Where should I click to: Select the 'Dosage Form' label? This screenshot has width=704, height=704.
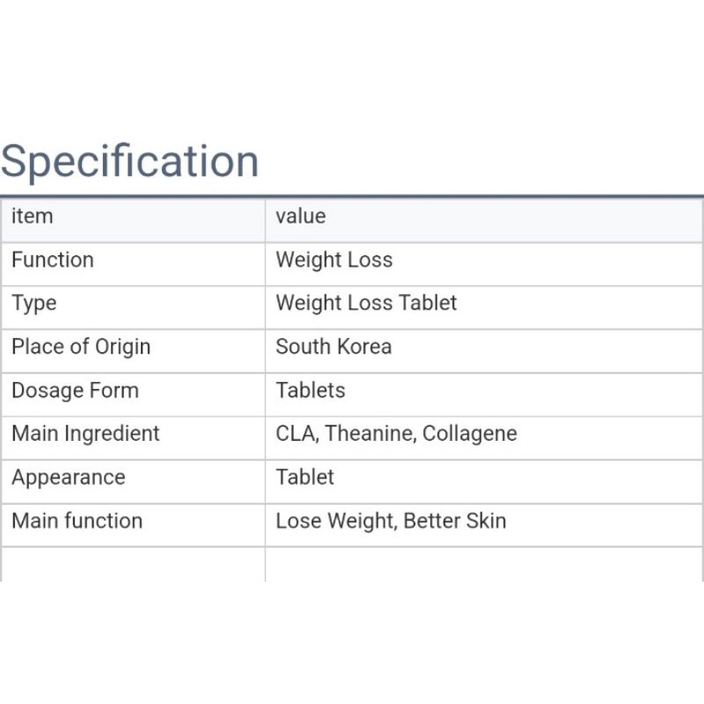[76, 390]
